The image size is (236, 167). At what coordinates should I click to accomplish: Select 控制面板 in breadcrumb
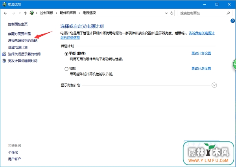click(46, 13)
